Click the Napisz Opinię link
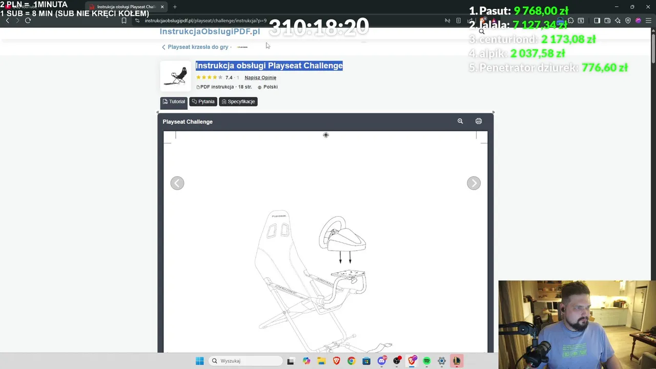This screenshot has width=656, height=369. [260, 77]
